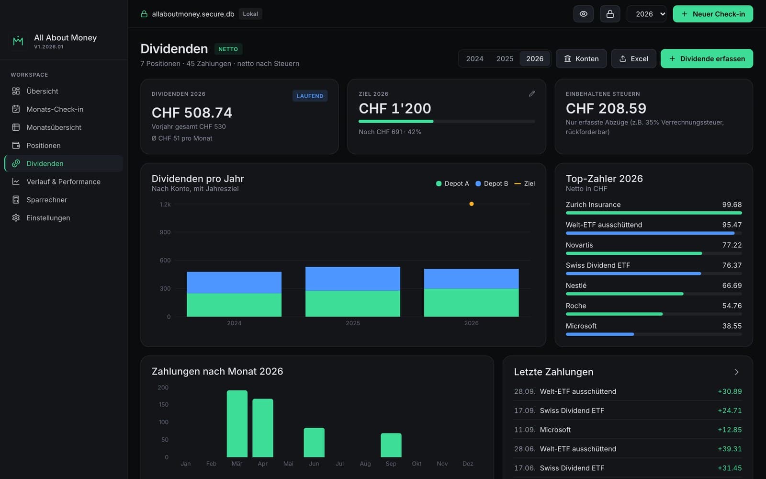The image size is (766, 479).
Task: Click the Monats-Check-in calendar icon
Action: tap(16, 109)
